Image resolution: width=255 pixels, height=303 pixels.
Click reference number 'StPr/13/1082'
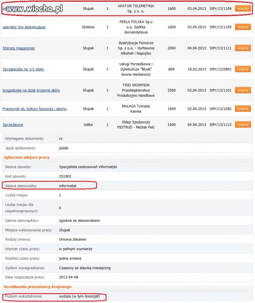220,109
